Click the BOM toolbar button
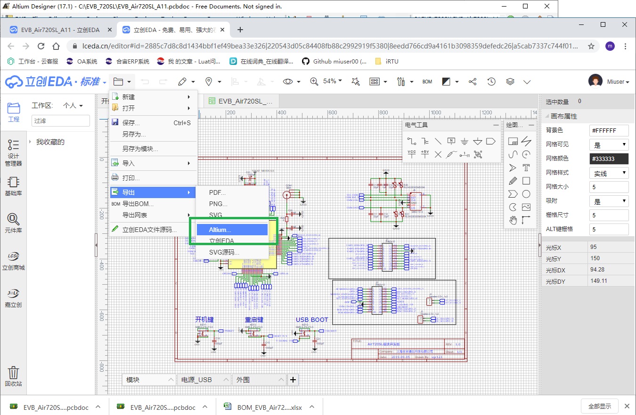636x415 pixels. (x=427, y=82)
